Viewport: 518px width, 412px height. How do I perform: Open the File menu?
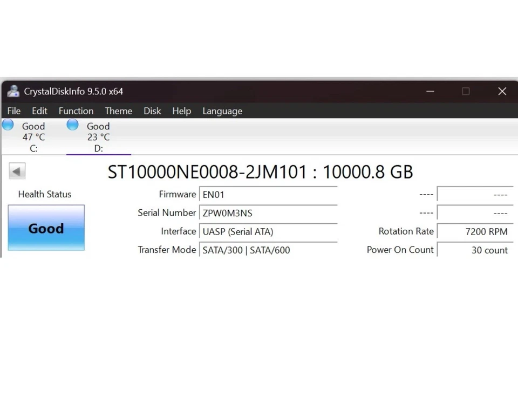pyautogui.click(x=14, y=111)
